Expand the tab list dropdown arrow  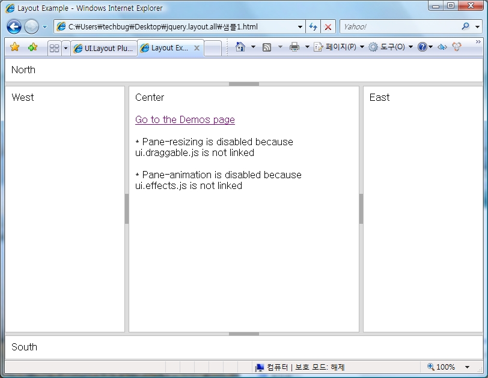(66, 48)
